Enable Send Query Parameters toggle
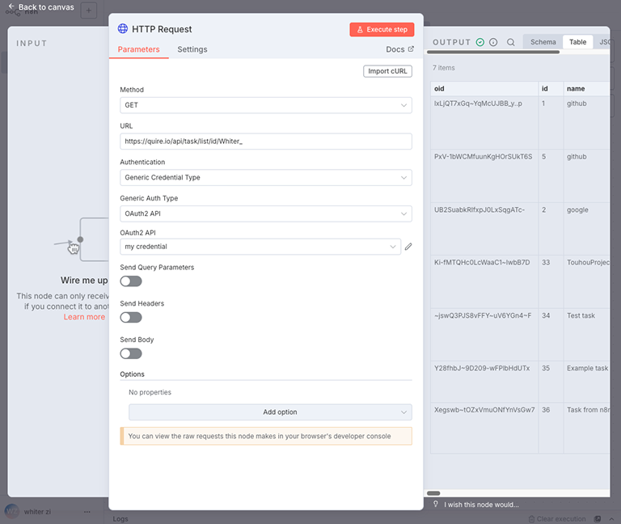621x524 pixels. [131, 281]
